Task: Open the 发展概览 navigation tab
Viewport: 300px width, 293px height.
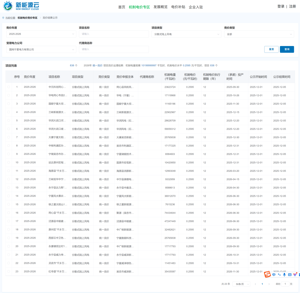Action: (161, 7)
